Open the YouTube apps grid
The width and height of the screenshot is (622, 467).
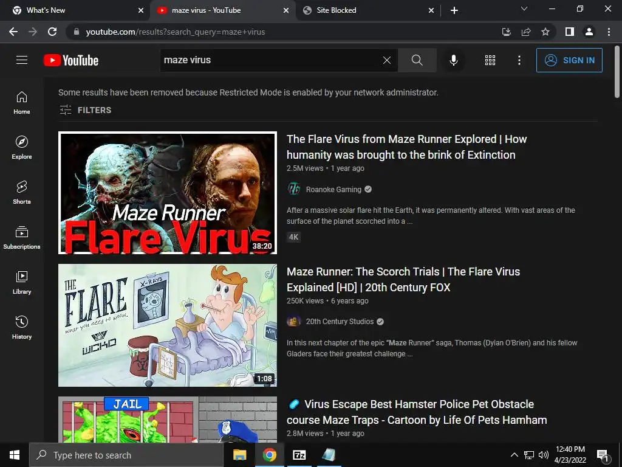point(490,60)
